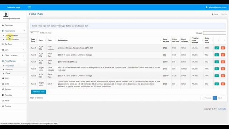Sort by the Description column header

tap(109, 40)
